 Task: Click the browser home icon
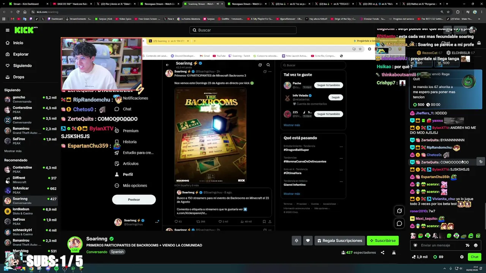[25, 12]
